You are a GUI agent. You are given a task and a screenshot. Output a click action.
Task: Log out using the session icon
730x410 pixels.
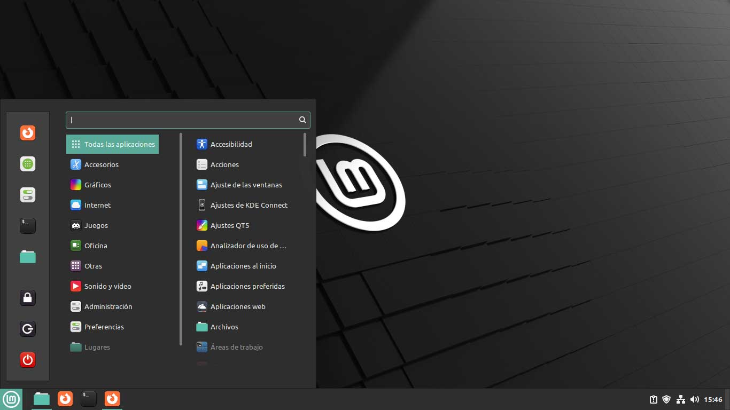28,328
